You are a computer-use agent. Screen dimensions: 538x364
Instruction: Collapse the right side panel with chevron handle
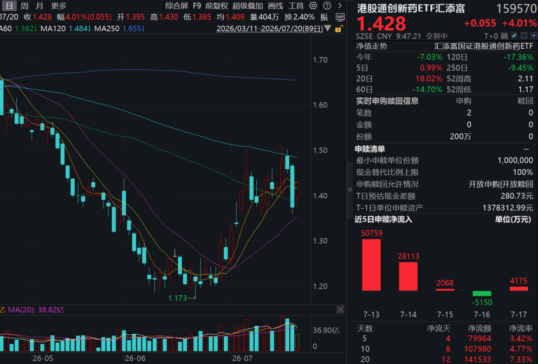pos(350,189)
